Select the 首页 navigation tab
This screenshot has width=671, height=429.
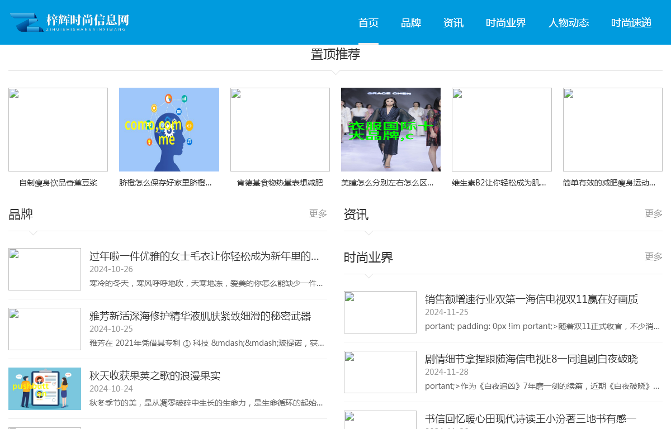pyautogui.click(x=368, y=23)
